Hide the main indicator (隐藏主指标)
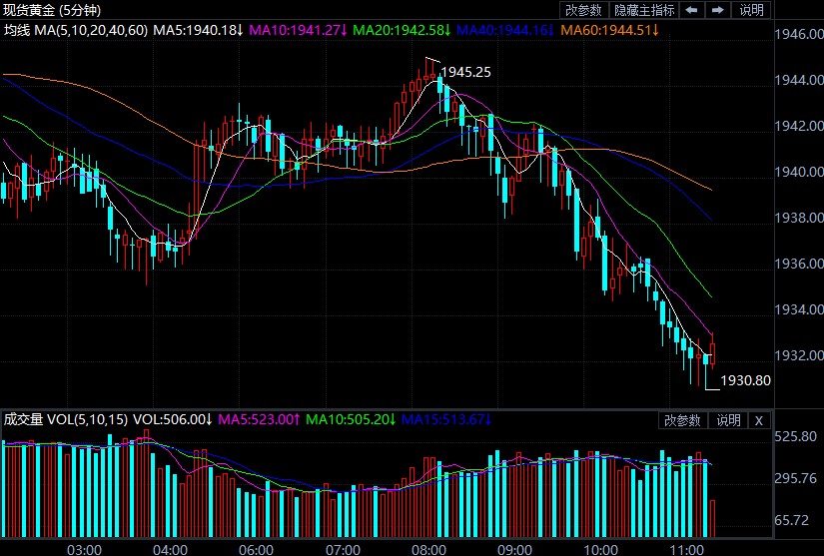This screenshot has height=556, width=824. point(644,10)
